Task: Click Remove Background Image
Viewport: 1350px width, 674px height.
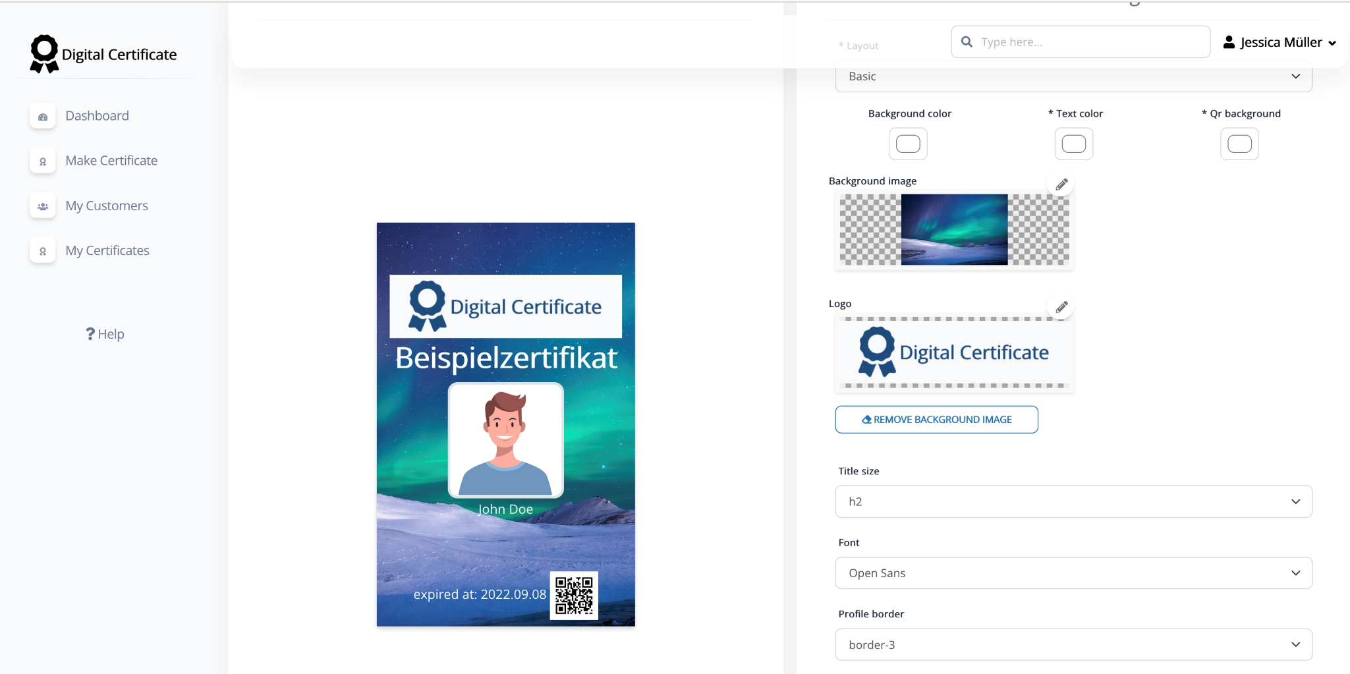Action: (936, 419)
